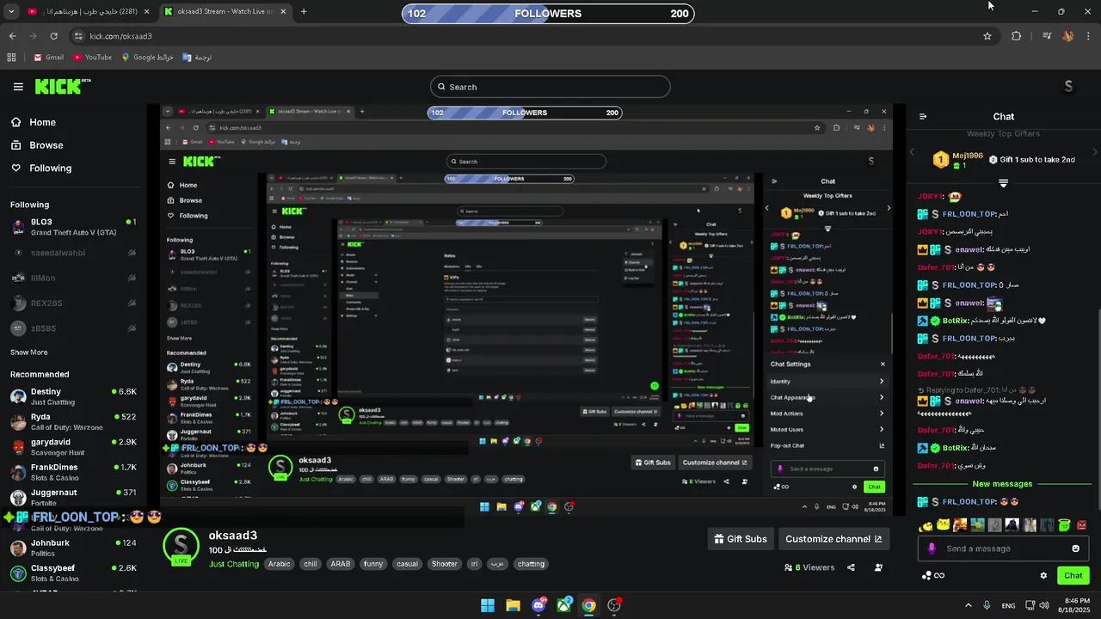Go to previous top gifter arrow

[913, 152]
